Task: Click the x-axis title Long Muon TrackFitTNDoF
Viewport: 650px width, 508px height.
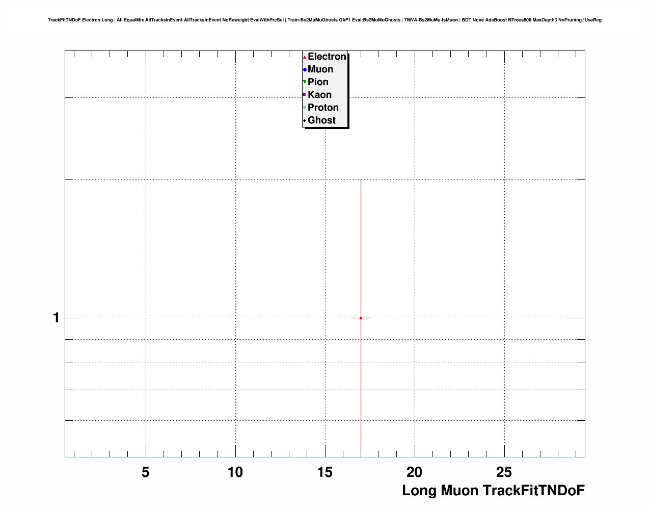Action: (493, 491)
